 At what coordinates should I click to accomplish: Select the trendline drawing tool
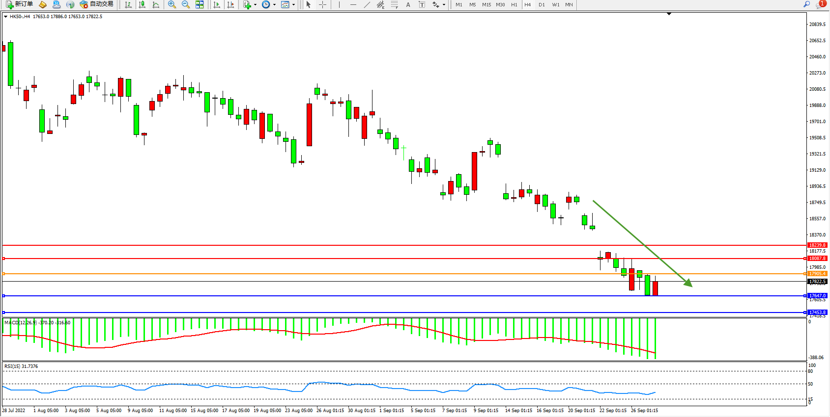(367, 4)
